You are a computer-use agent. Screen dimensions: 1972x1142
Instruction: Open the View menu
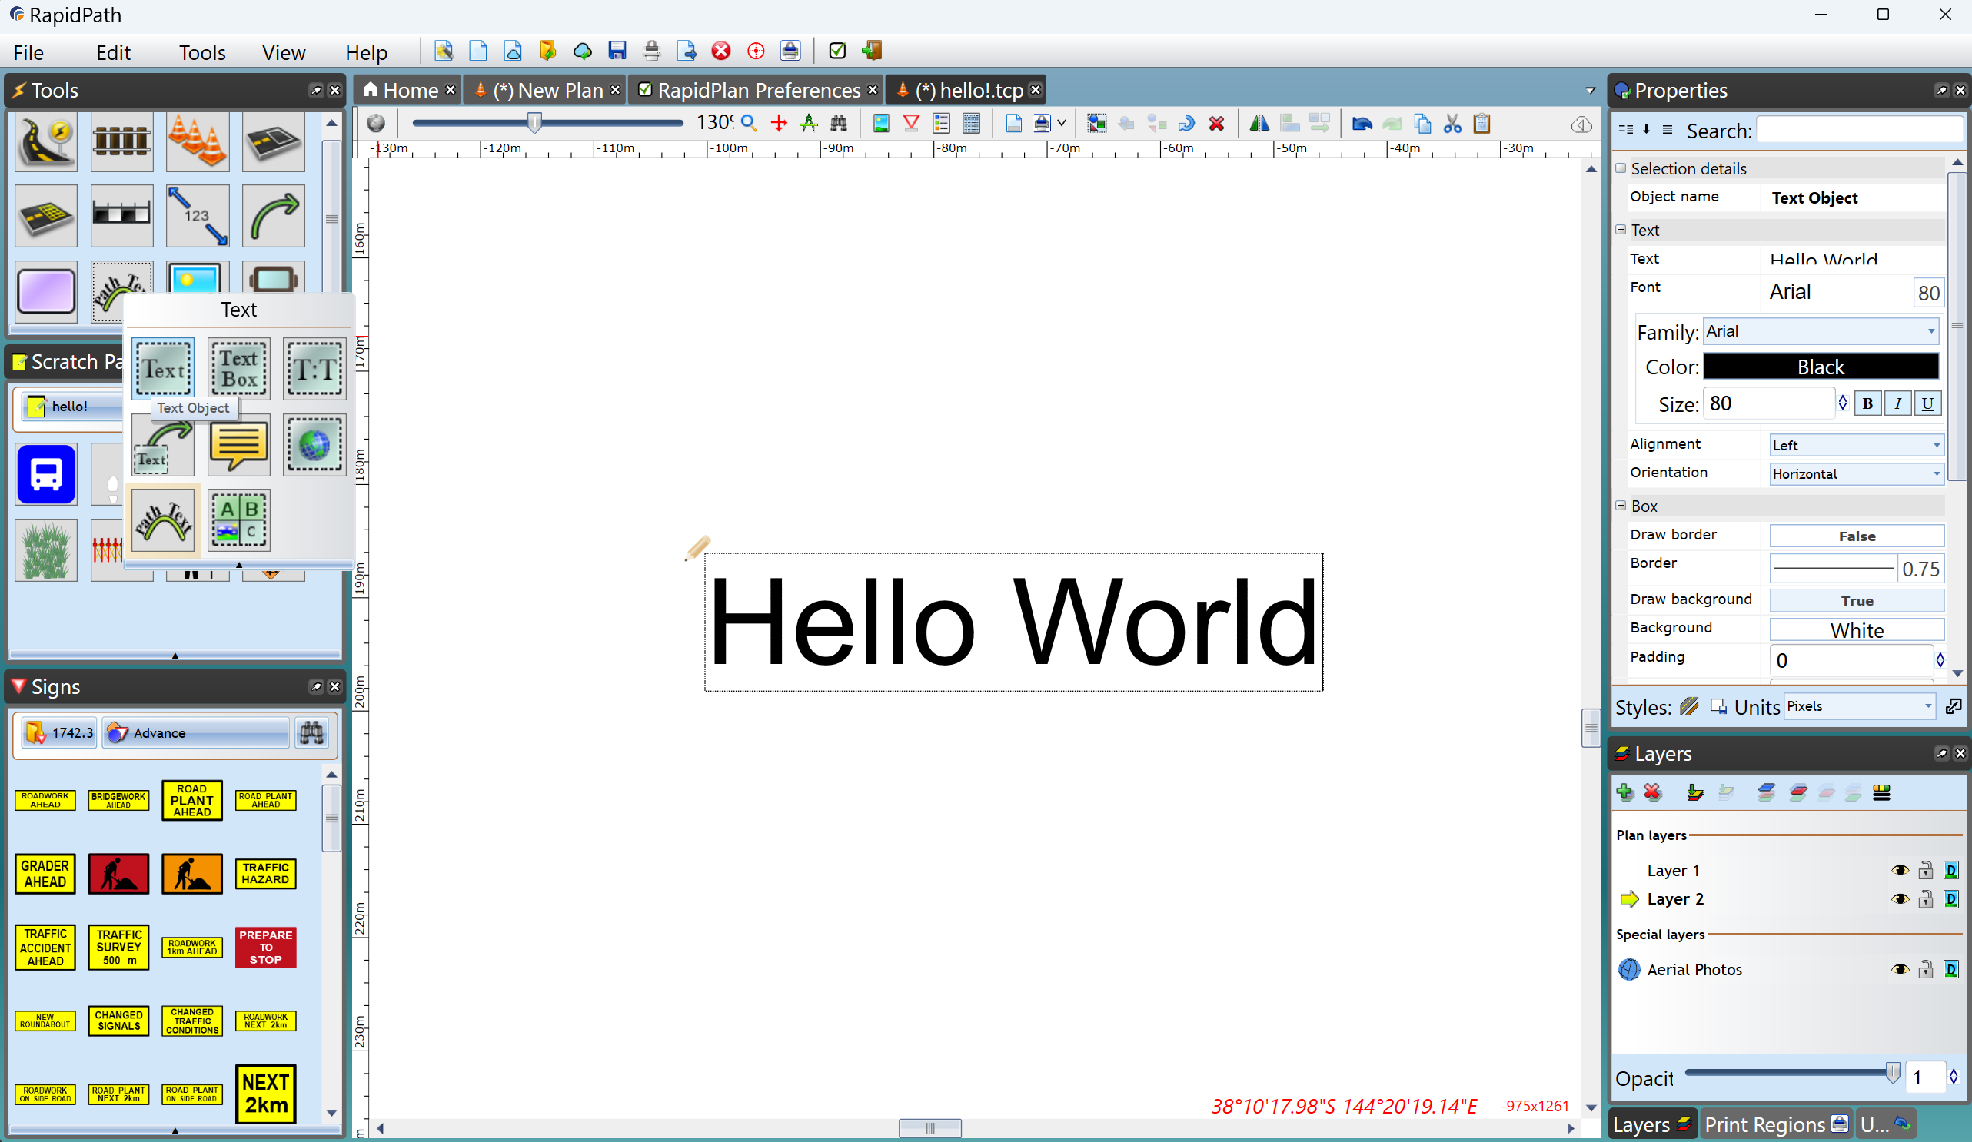[283, 52]
